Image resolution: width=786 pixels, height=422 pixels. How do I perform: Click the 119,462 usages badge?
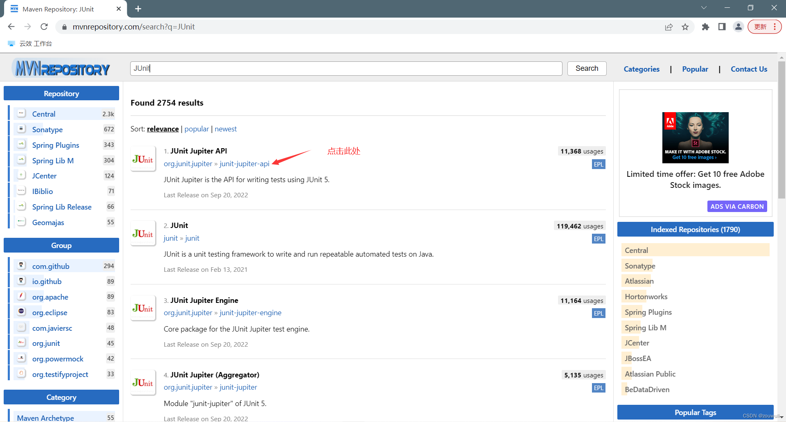click(x=580, y=226)
